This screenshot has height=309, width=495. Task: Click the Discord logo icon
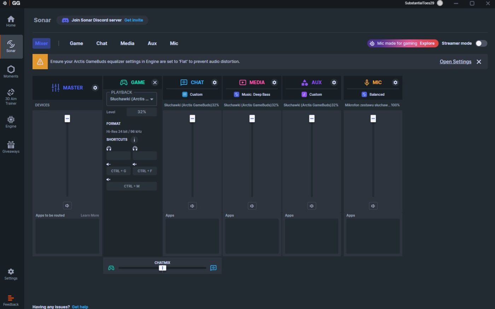coord(65,20)
